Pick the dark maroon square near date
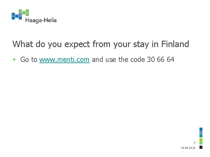The width and height of the screenshot is (210, 157). tap(201, 147)
